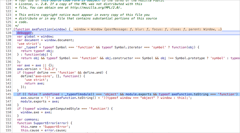Click 'window.getComputedStyle' on line 149
Viewport: 240px width, 133px height.
(58, 109)
